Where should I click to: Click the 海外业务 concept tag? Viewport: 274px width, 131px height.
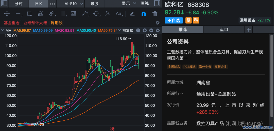pyautogui.click(x=205, y=67)
